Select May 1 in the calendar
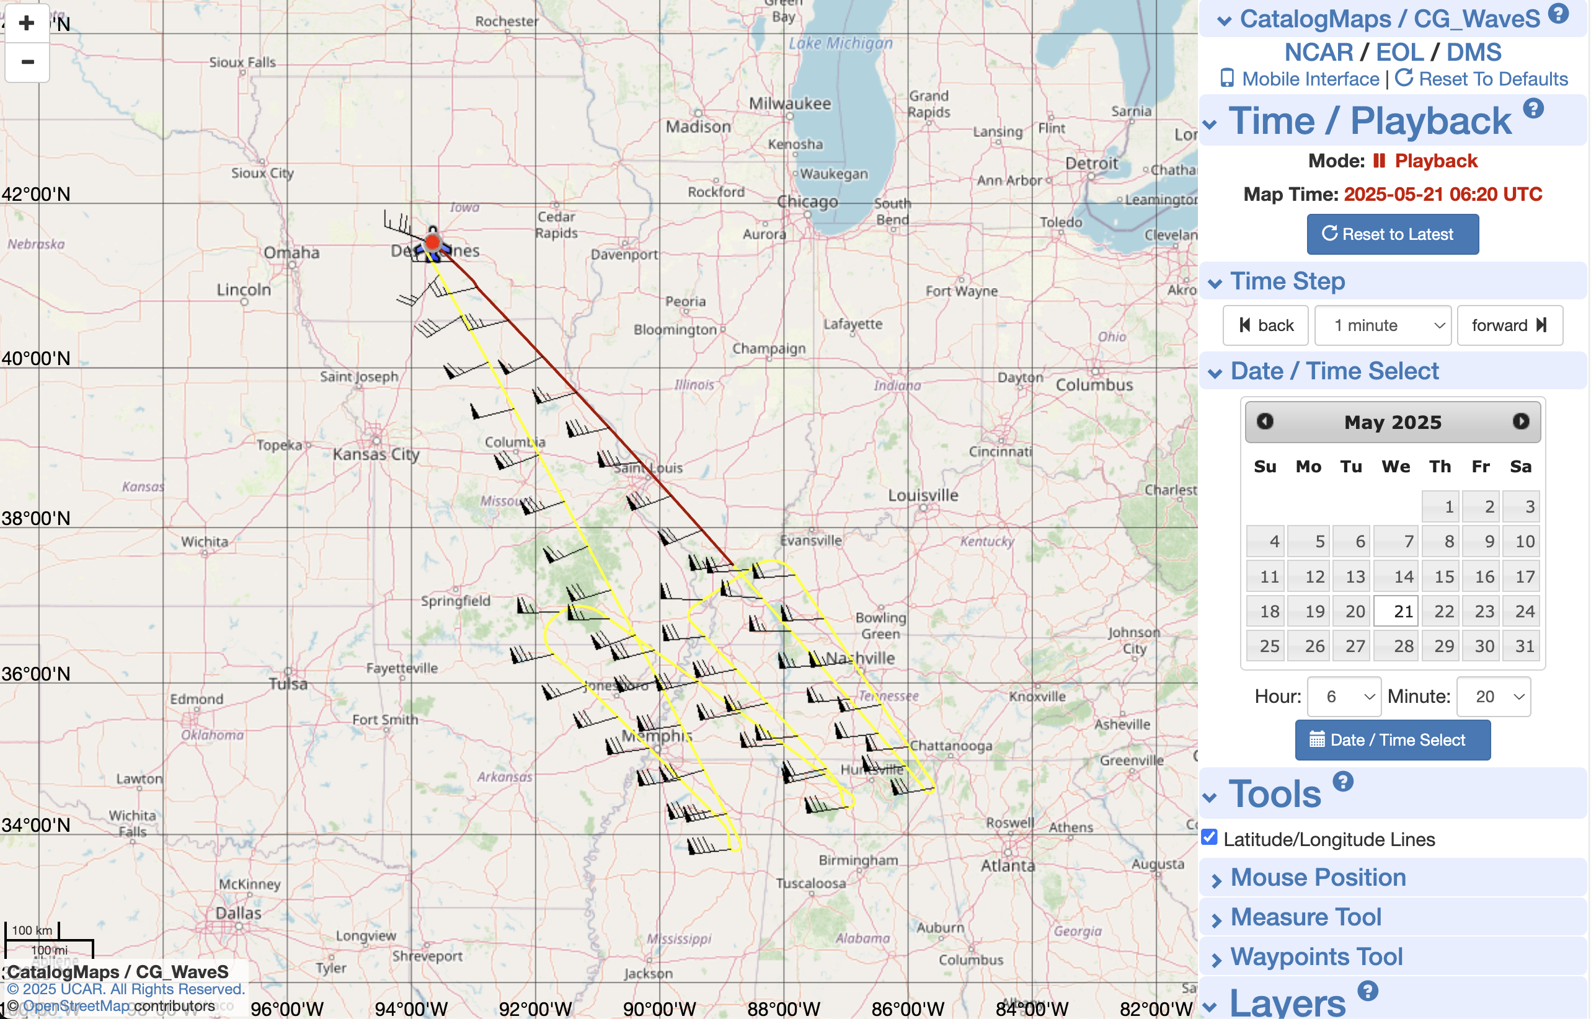Screen dimensions: 1591x1019 tap(1440, 507)
